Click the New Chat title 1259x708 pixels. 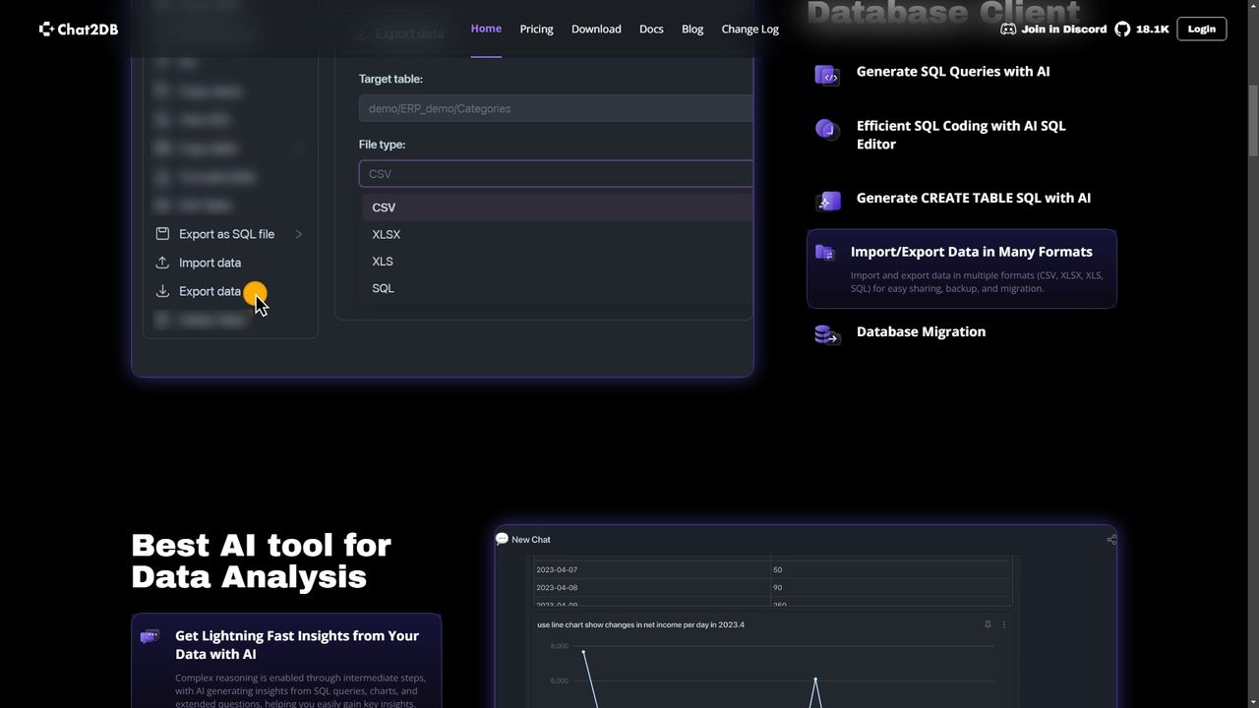coord(531,540)
